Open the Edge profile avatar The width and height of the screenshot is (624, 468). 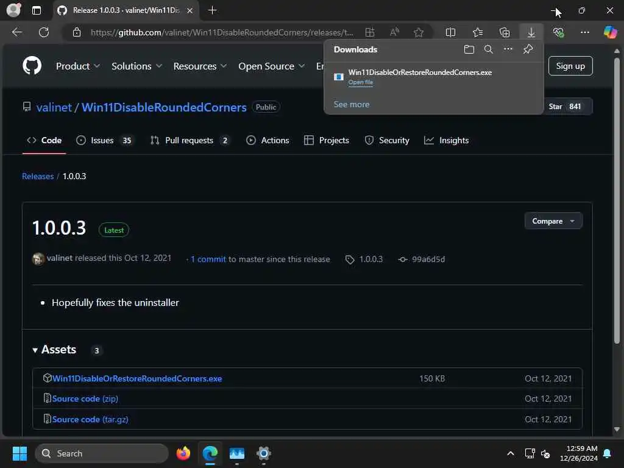13,10
